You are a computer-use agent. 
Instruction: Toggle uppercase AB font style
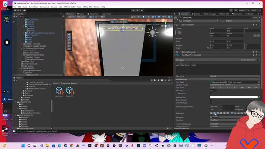(249, 88)
